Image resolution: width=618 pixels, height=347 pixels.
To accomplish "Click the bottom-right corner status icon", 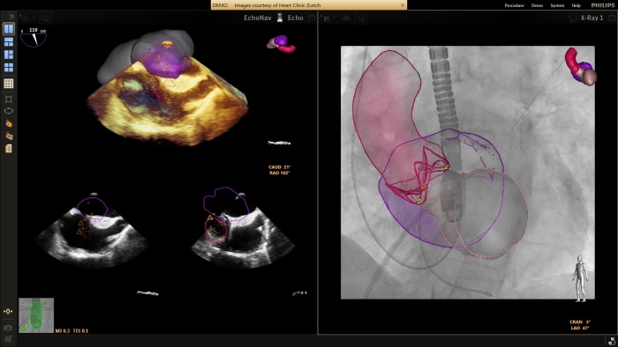I will click(x=611, y=341).
